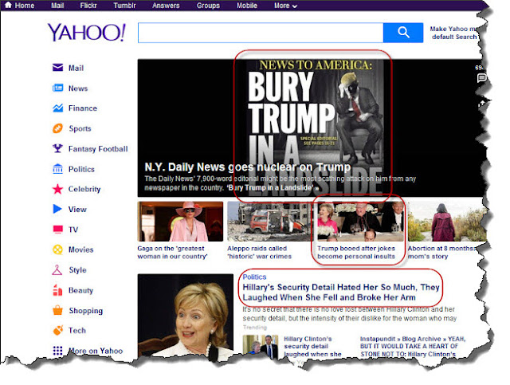Open comments bubble icon on headline story
Screen dimensions: 510x385
pos(481,78)
